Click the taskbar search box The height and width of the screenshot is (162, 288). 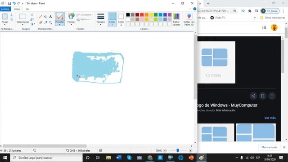point(46,158)
